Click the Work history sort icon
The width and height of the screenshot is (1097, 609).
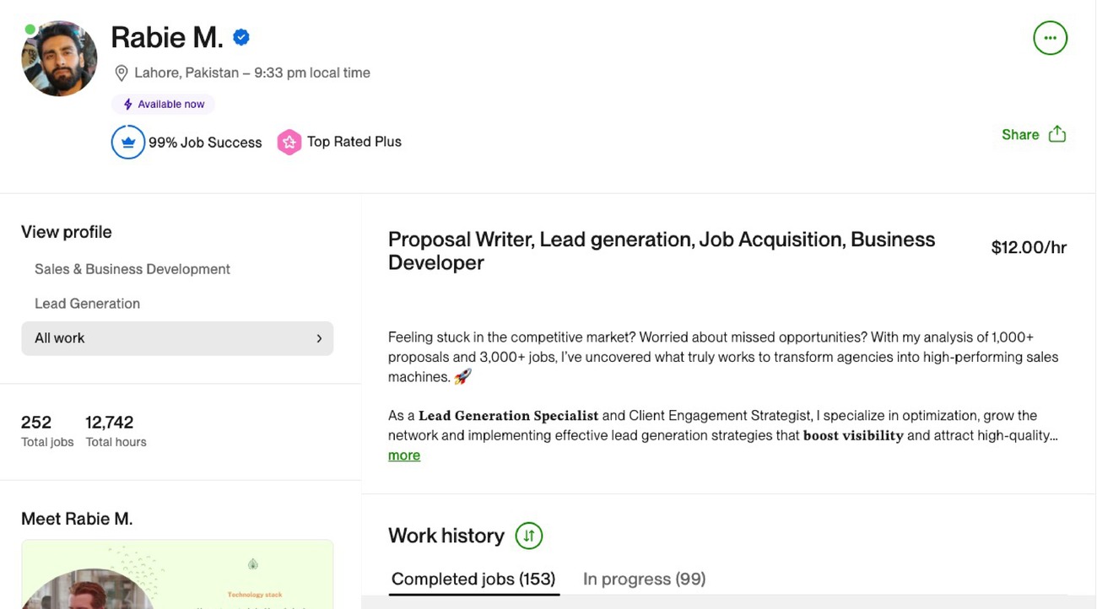pyautogui.click(x=529, y=536)
